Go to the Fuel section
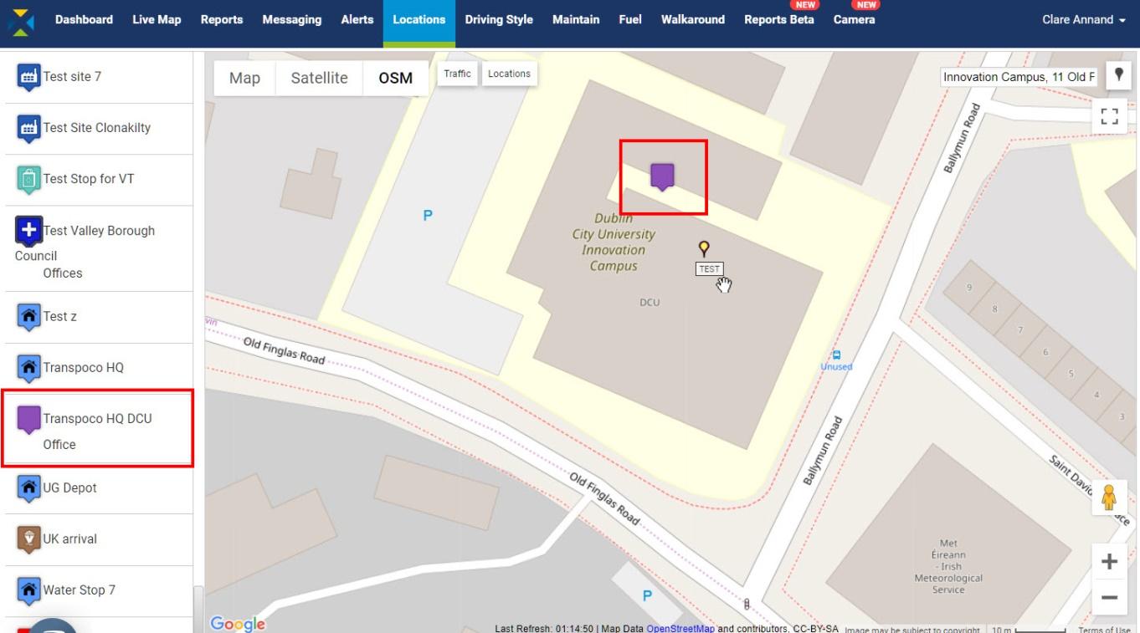 pos(630,19)
